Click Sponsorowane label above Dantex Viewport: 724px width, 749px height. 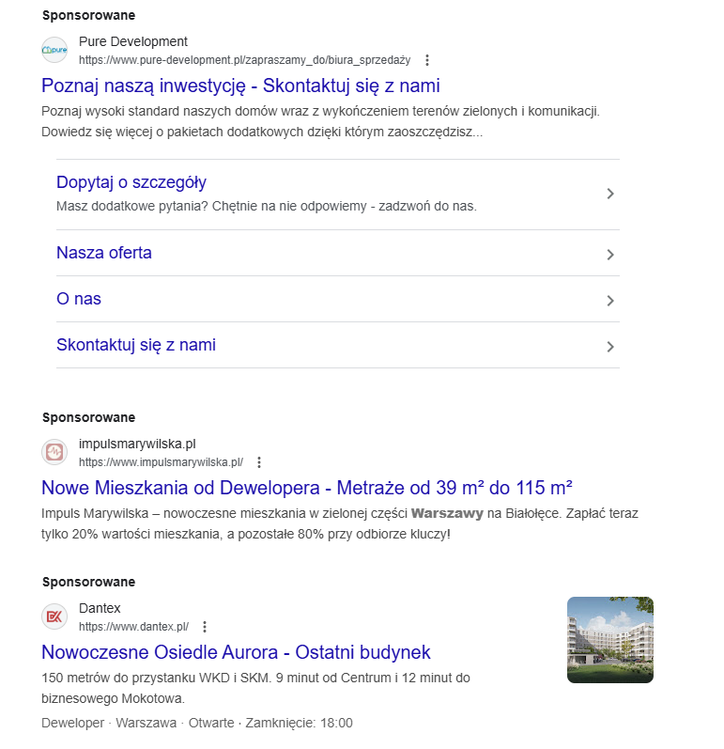[x=89, y=582]
